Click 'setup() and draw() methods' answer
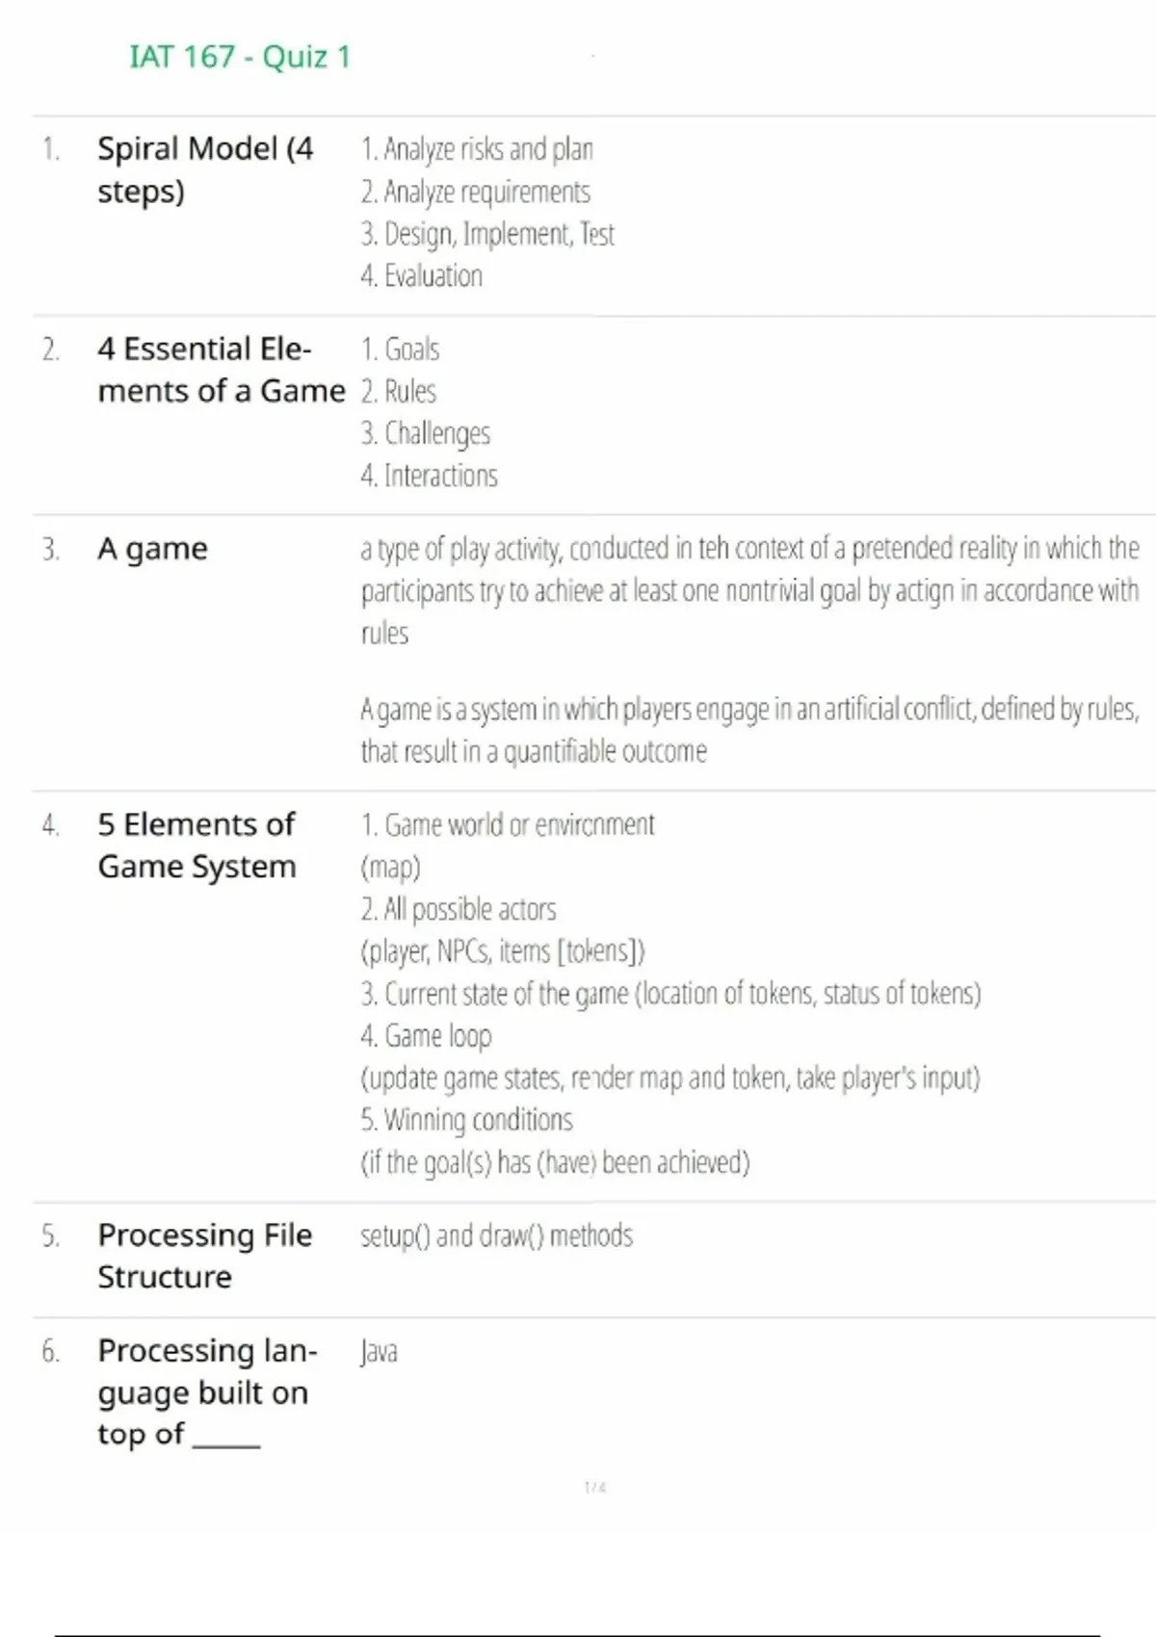This screenshot has height=1637, width=1156. pos(496,1235)
